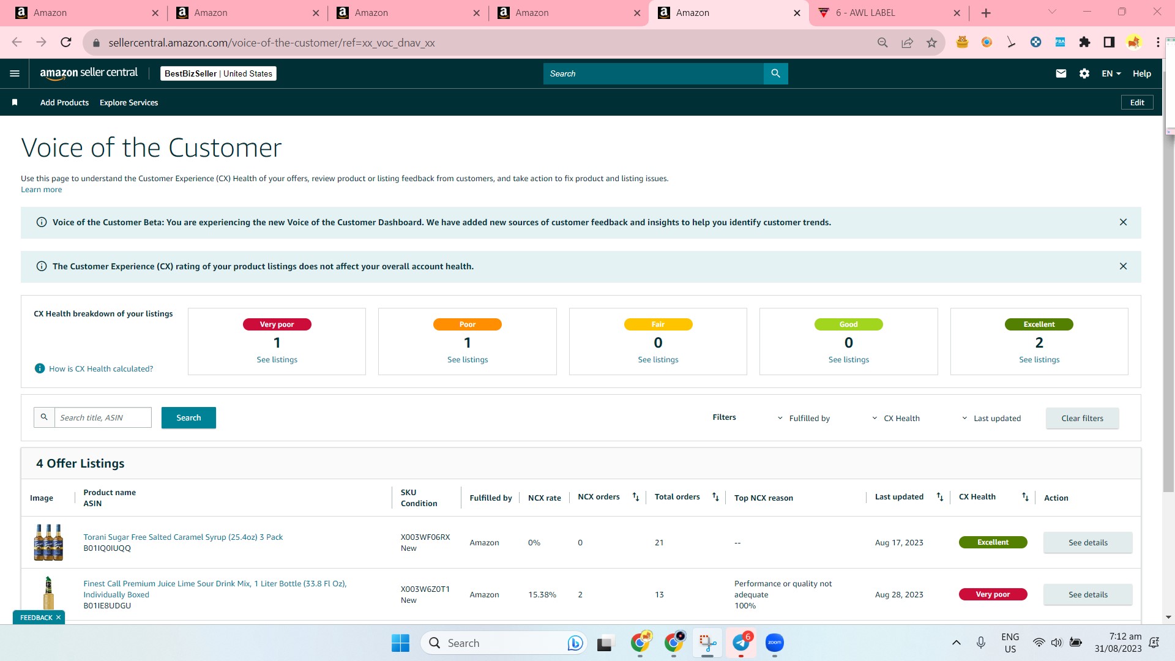Image resolution: width=1175 pixels, height=661 pixels.
Task: Sort by CX Health column arrows
Action: pyautogui.click(x=1025, y=497)
